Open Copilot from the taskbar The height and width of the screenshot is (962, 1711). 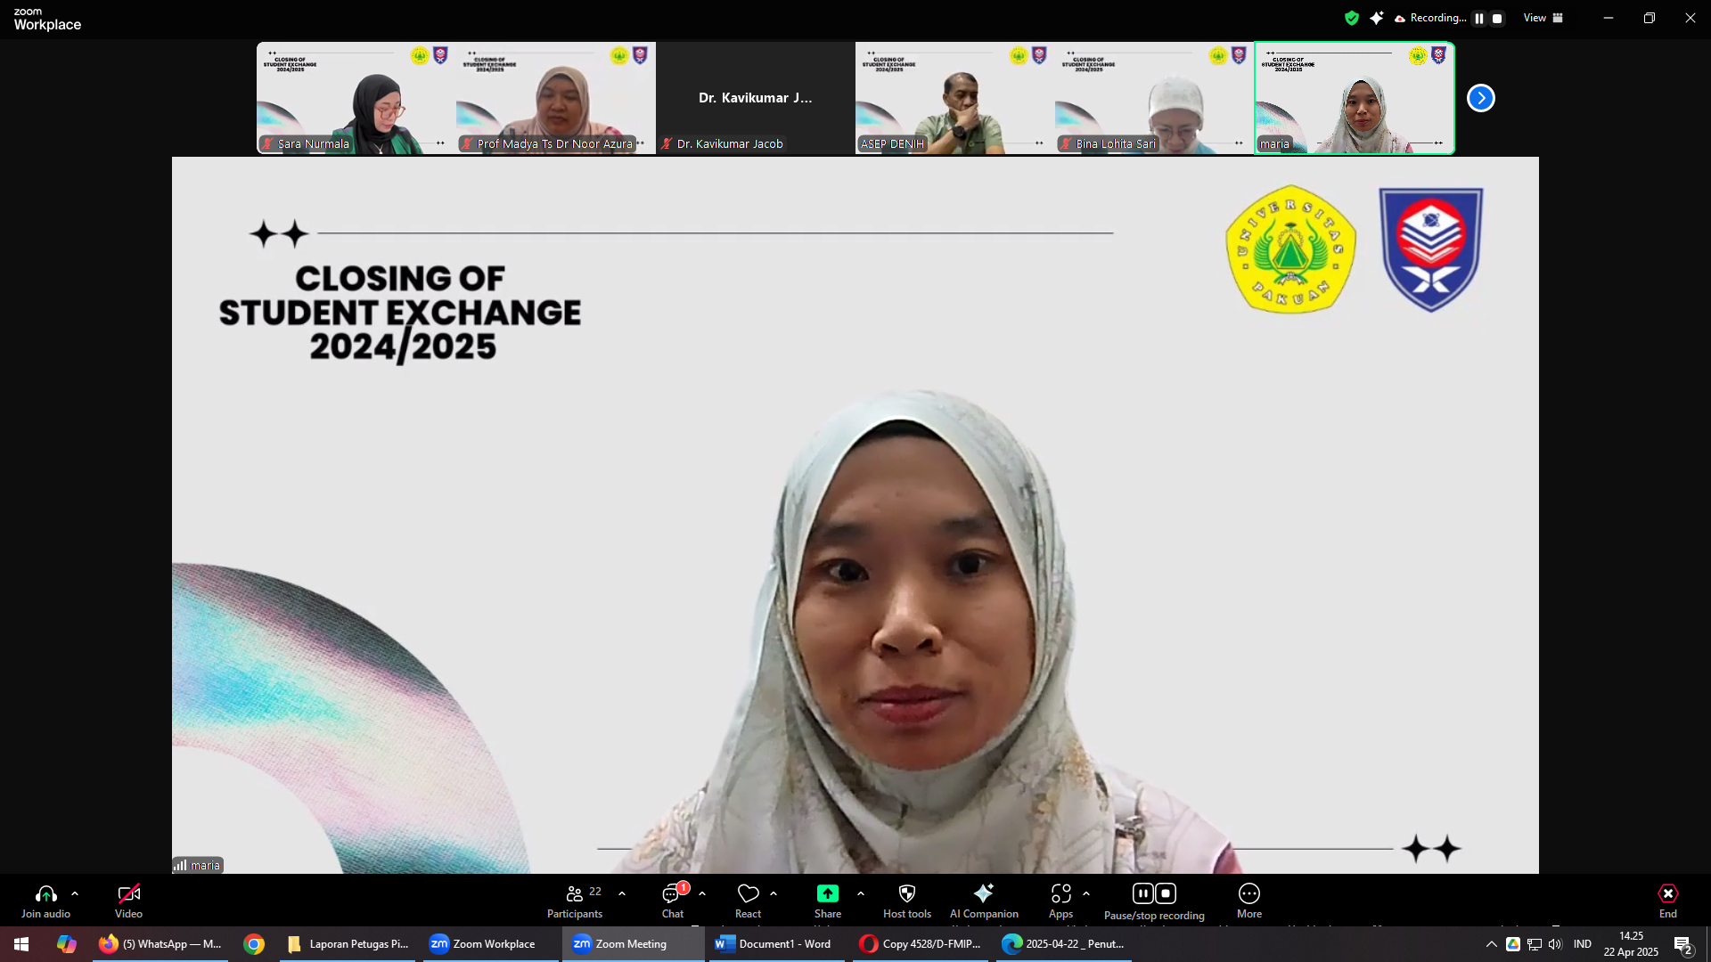(67, 944)
